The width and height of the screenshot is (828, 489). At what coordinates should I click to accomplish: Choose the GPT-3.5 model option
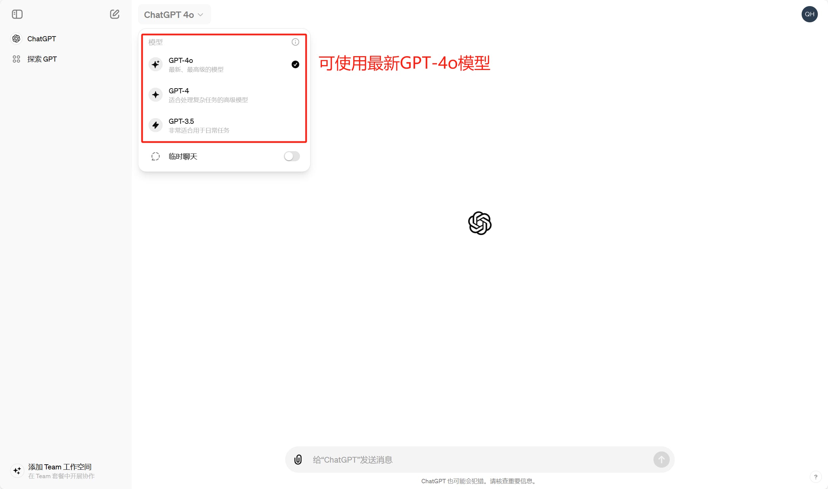(224, 125)
